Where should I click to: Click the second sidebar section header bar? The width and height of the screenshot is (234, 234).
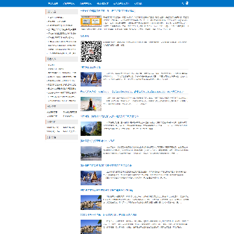[x=62, y=59]
